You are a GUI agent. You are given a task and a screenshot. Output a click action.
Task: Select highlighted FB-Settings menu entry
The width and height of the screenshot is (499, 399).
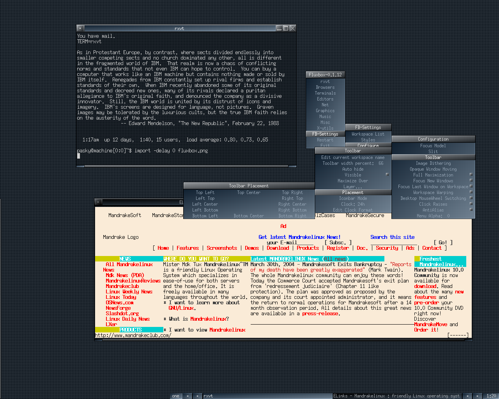(325, 134)
